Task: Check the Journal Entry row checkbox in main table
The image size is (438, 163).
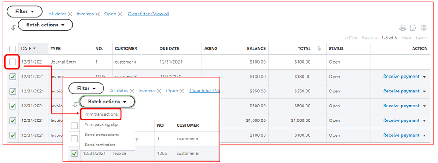Action: [x=13, y=62]
